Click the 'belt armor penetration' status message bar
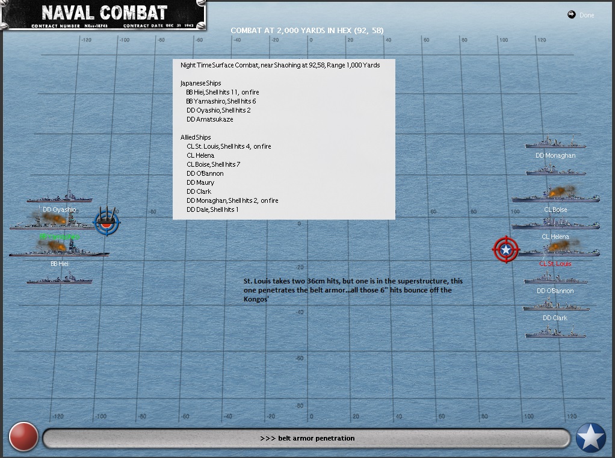The height and width of the screenshot is (458, 615). point(307,438)
